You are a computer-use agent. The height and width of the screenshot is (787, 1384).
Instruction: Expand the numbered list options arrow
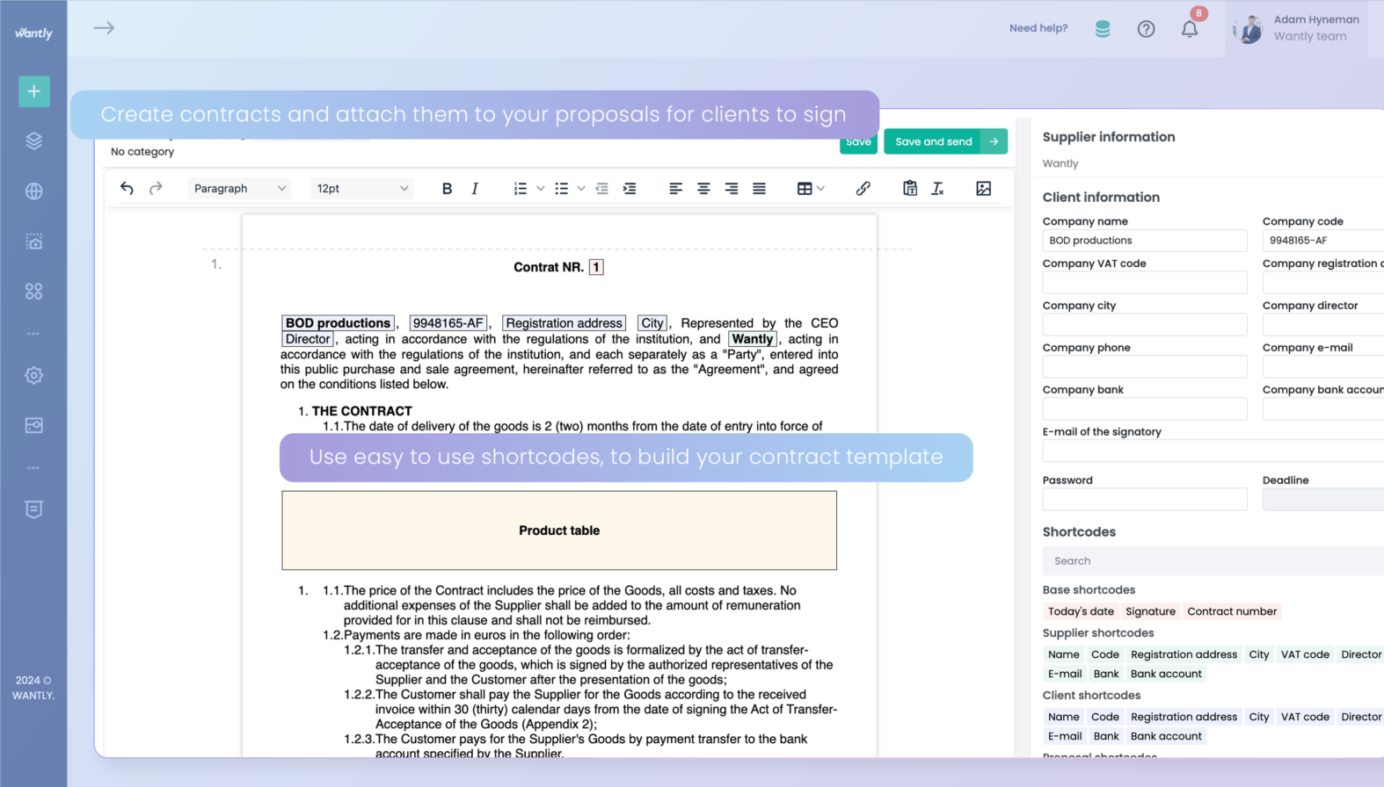[x=540, y=189]
